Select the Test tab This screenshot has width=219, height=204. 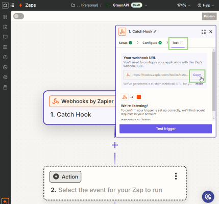click(x=178, y=43)
